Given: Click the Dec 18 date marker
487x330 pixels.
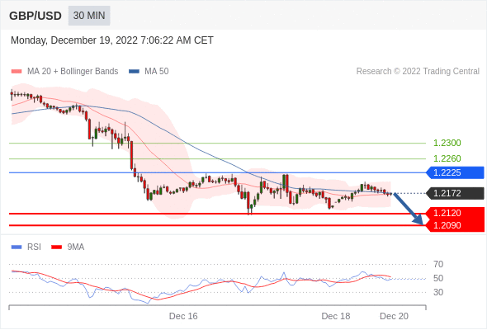Looking at the screenshot, I should pos(336,316).
